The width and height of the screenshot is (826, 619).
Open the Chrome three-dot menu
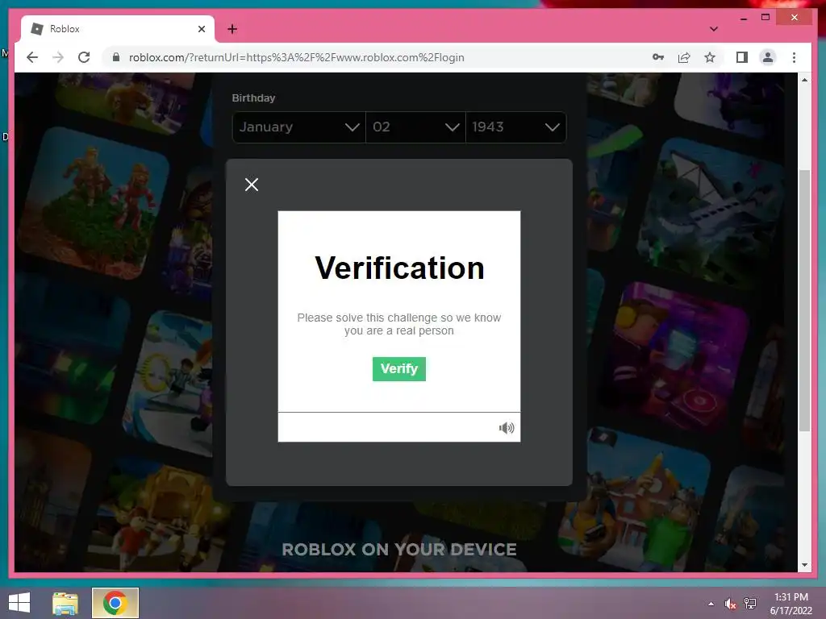click(794, 57)
